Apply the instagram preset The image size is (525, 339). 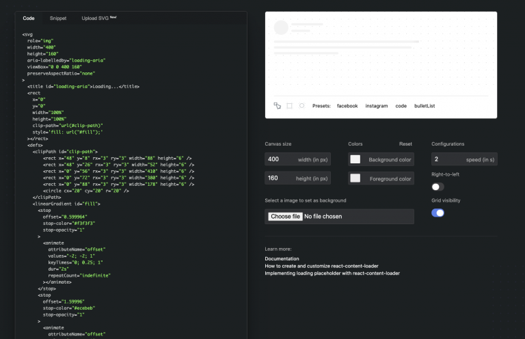(x=377, y=106)
